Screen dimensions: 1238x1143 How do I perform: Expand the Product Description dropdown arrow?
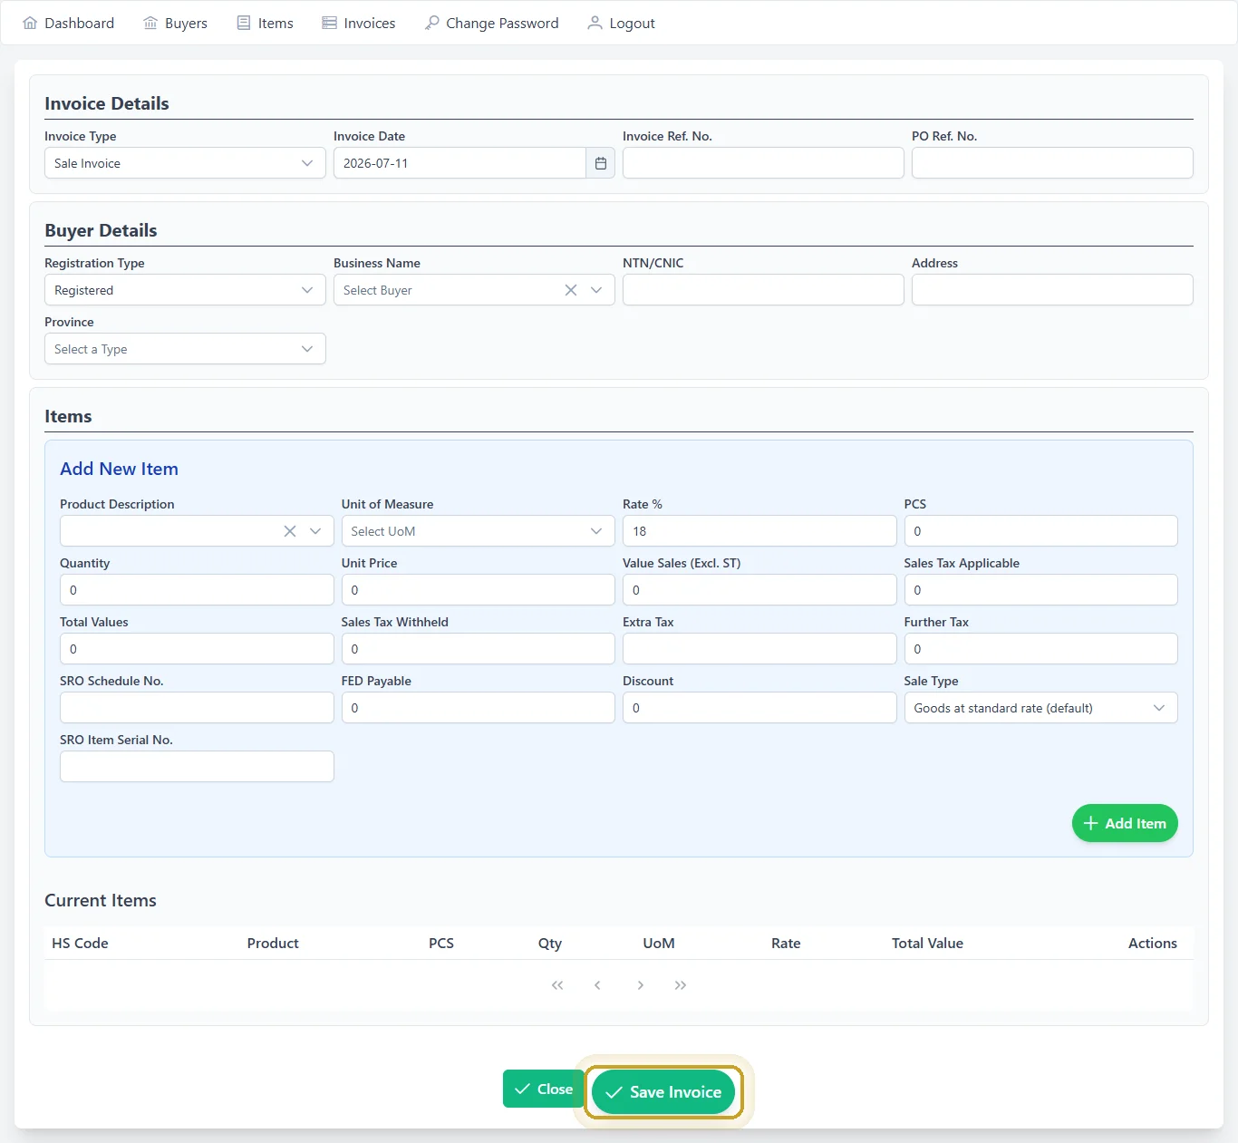[315, 531]
